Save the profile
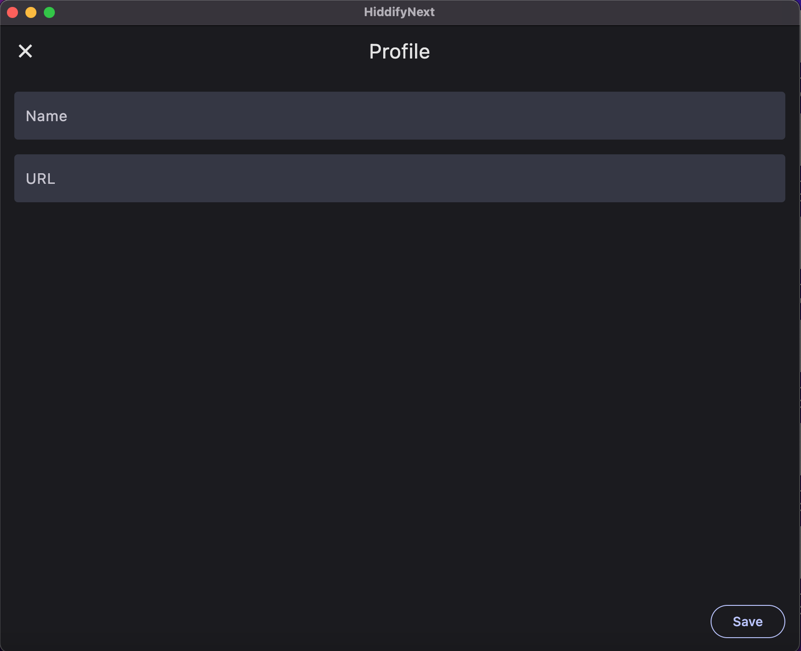 click(748, 622)
